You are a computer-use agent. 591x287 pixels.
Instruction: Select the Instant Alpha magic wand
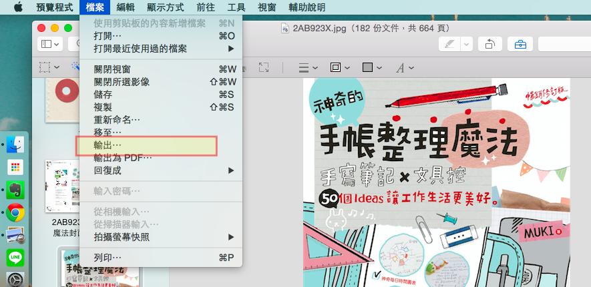tap(75, 67)
